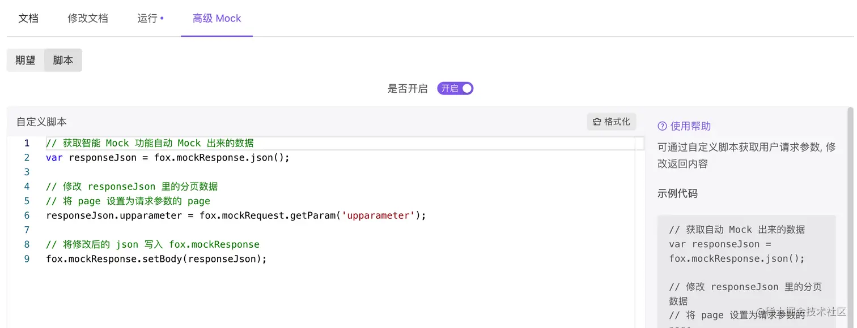The image size is (857, 328).
Task: Click the comment on line 1 of the script
Action: tap(149, 143)
